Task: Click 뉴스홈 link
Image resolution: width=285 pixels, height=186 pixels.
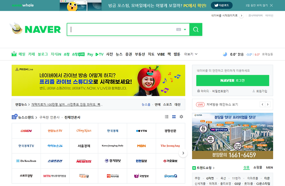Action: coord(146,104)
